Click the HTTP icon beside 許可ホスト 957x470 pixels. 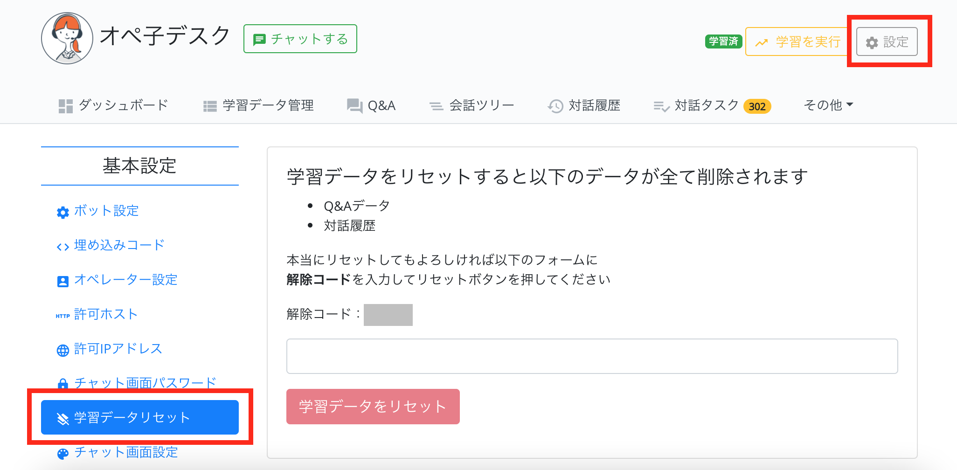pos(63,316)
